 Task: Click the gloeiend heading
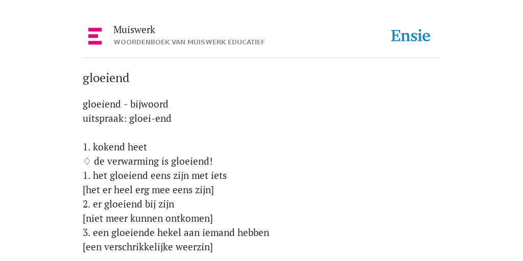click(106, 78)
